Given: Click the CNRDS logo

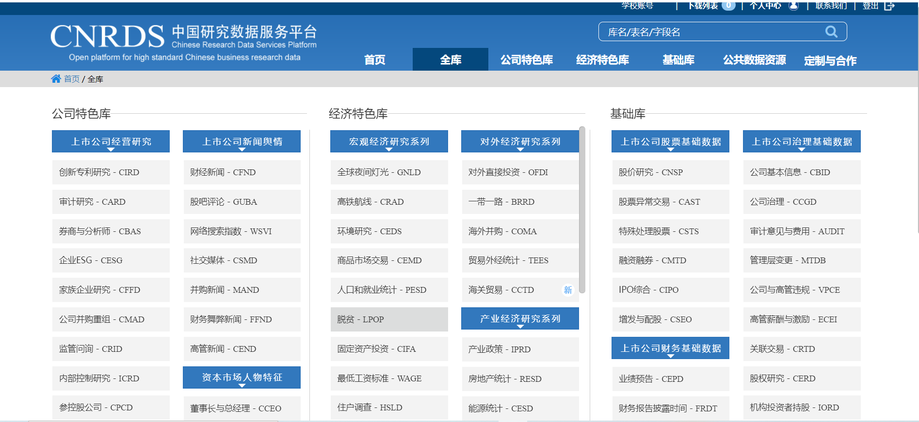Looking at the screenshot, I should point(108,37).
